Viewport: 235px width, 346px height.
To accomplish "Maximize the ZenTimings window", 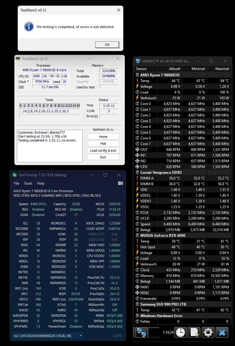I will click(105, 175).
